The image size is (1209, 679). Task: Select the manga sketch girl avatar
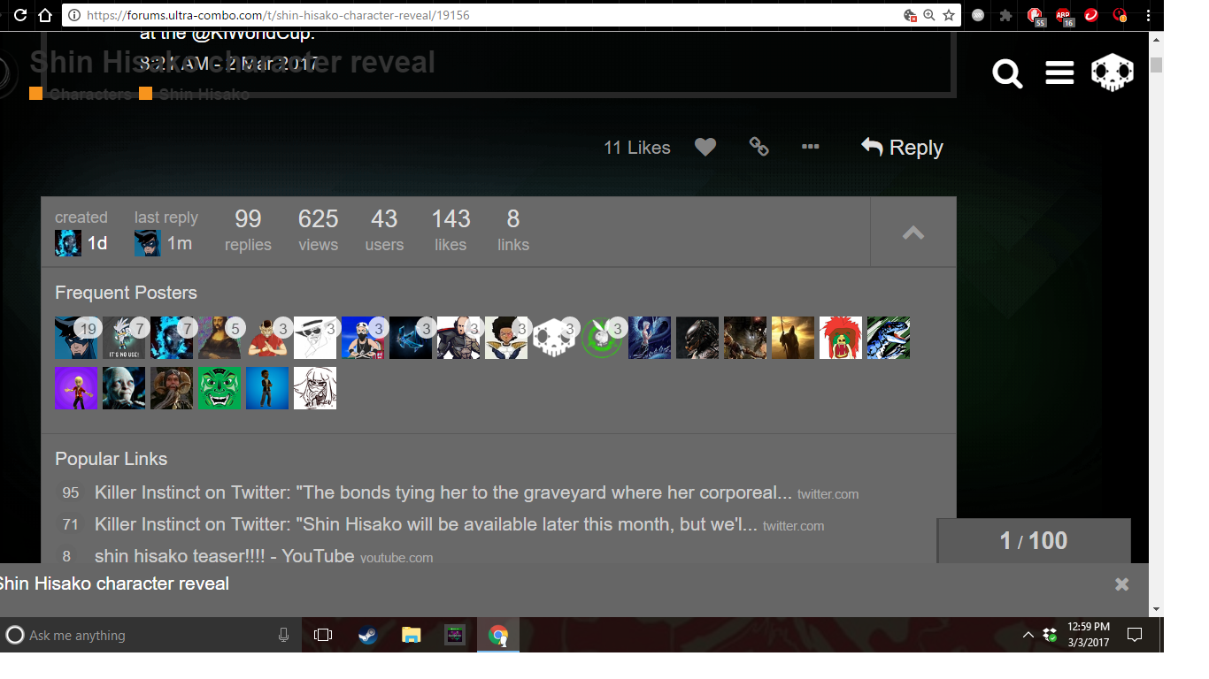coord(315,388)
